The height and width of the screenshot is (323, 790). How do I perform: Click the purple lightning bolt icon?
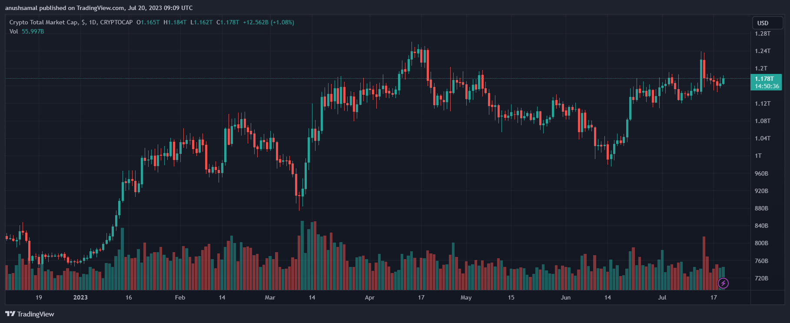click(x=723, y=283)
